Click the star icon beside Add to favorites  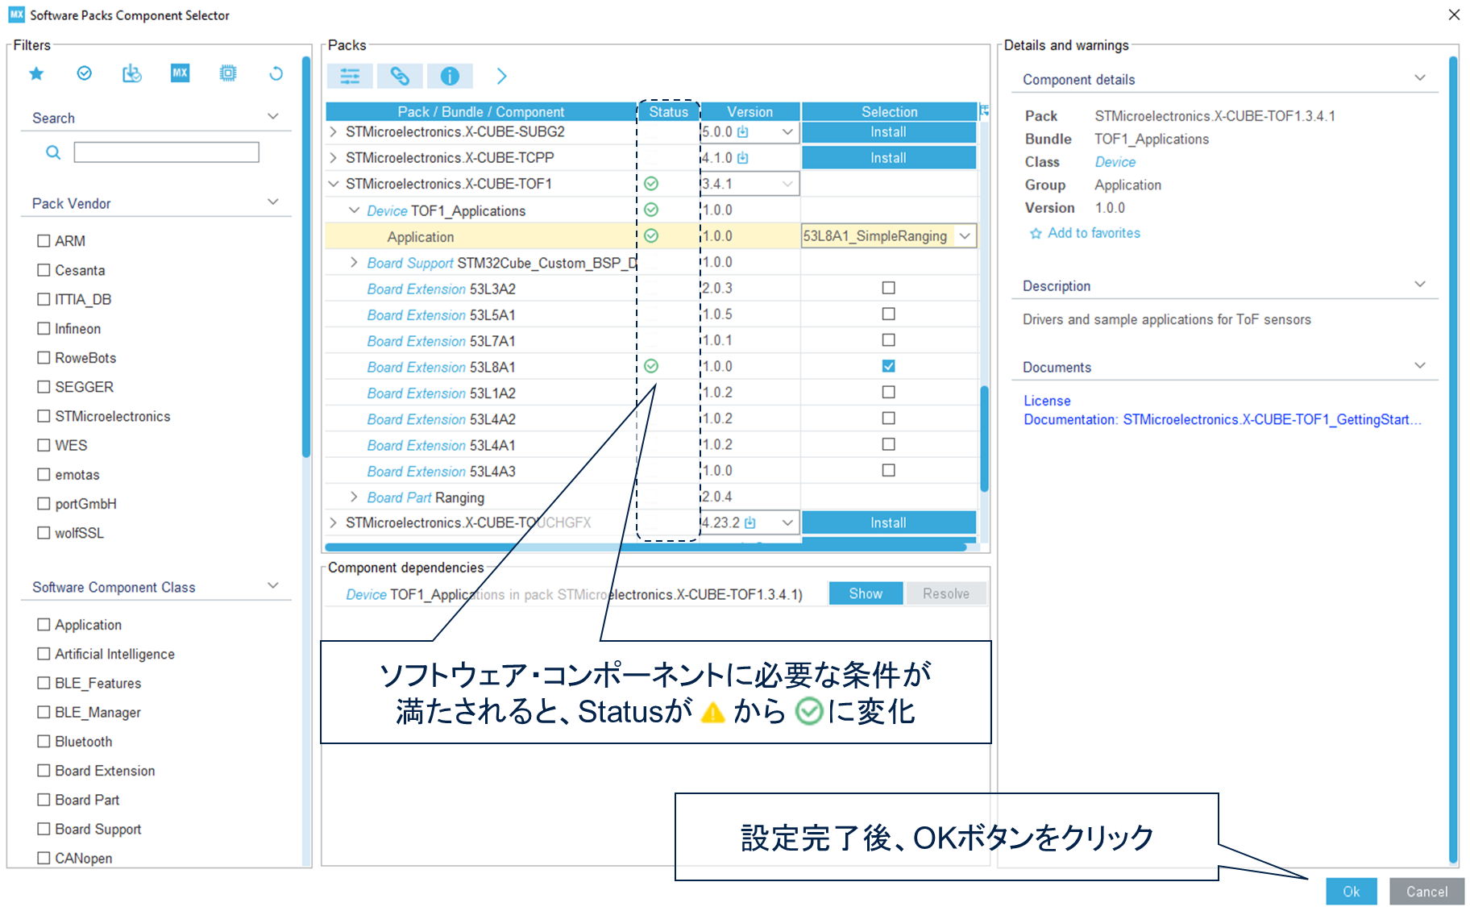pos(1036,234)
